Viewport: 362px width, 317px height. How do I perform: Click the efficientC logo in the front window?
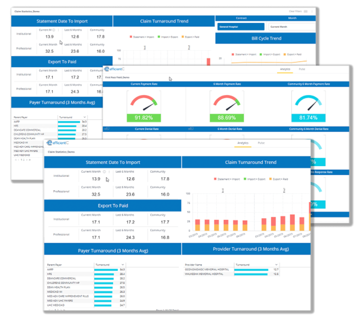tap(64, 144)
